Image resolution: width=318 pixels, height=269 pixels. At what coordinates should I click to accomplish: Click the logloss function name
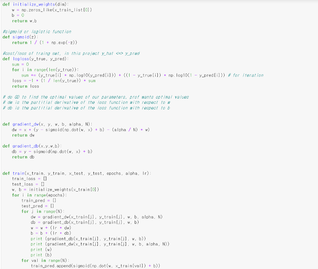click(x=21, y=59)
